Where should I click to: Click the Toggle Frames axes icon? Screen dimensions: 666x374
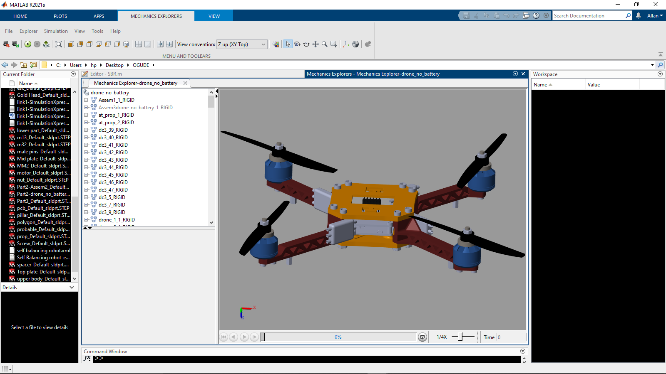point(346,44)
